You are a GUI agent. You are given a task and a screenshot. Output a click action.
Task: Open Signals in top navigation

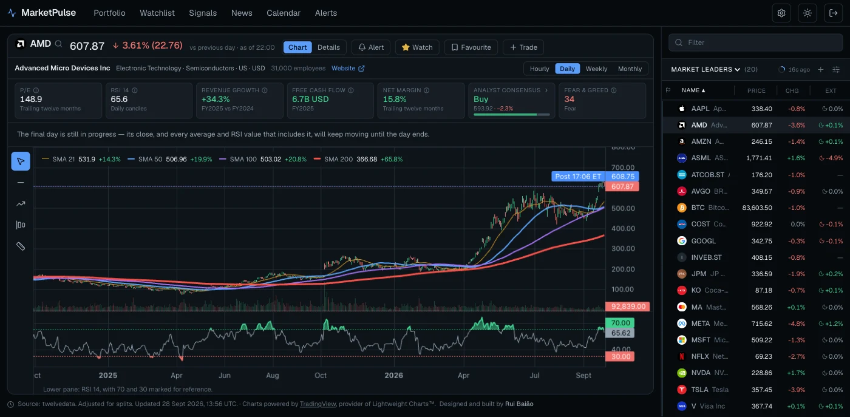point(203,13)
